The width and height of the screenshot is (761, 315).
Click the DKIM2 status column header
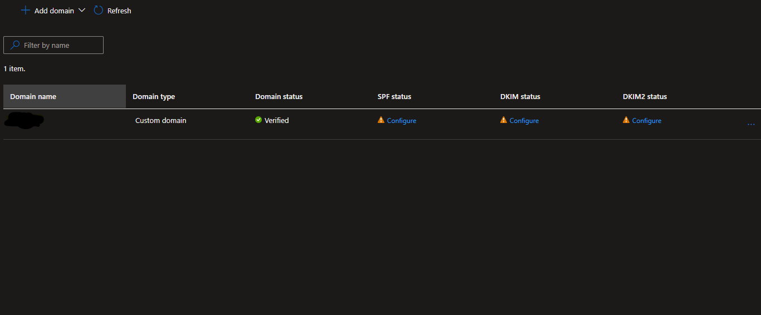click(645, 96)
